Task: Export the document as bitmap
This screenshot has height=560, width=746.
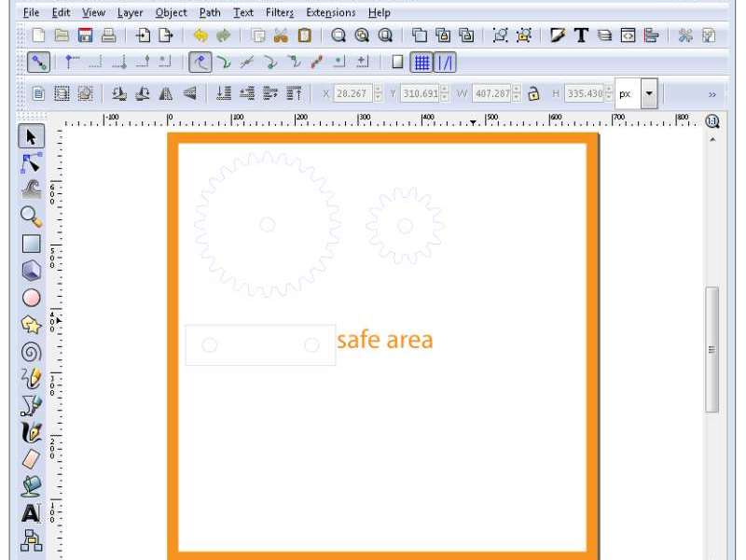Action: coord(166,35)
